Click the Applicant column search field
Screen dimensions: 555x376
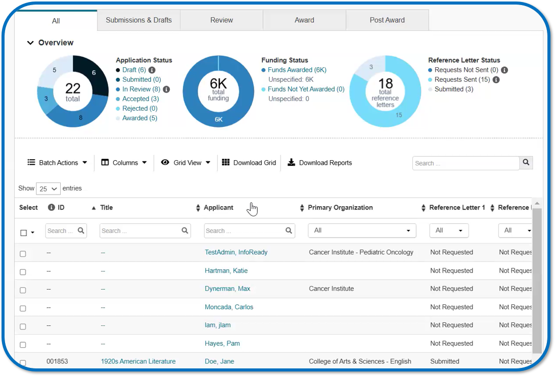[x=244, y=230]
